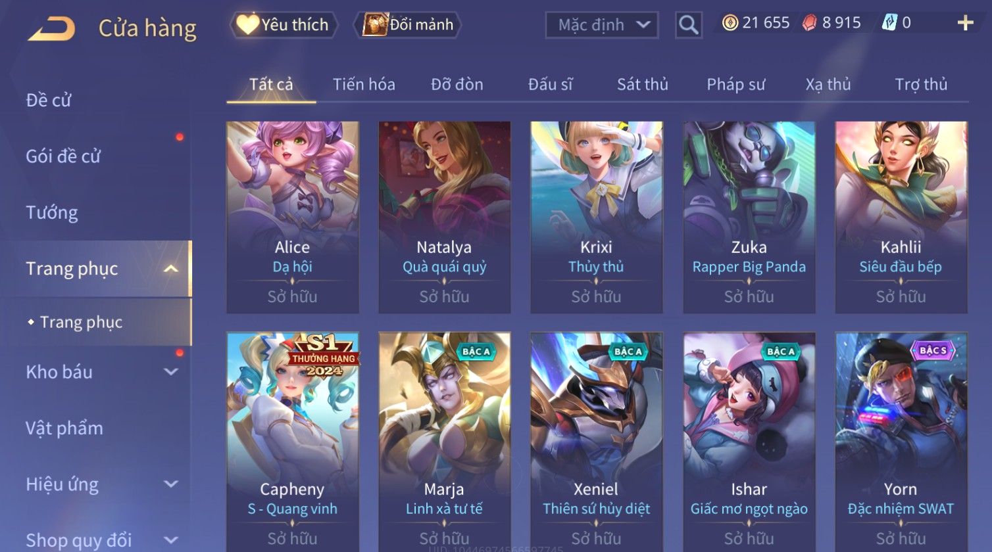Tap the blue voucher ticket icon
The image size is (992, 552).
[889, 23]
